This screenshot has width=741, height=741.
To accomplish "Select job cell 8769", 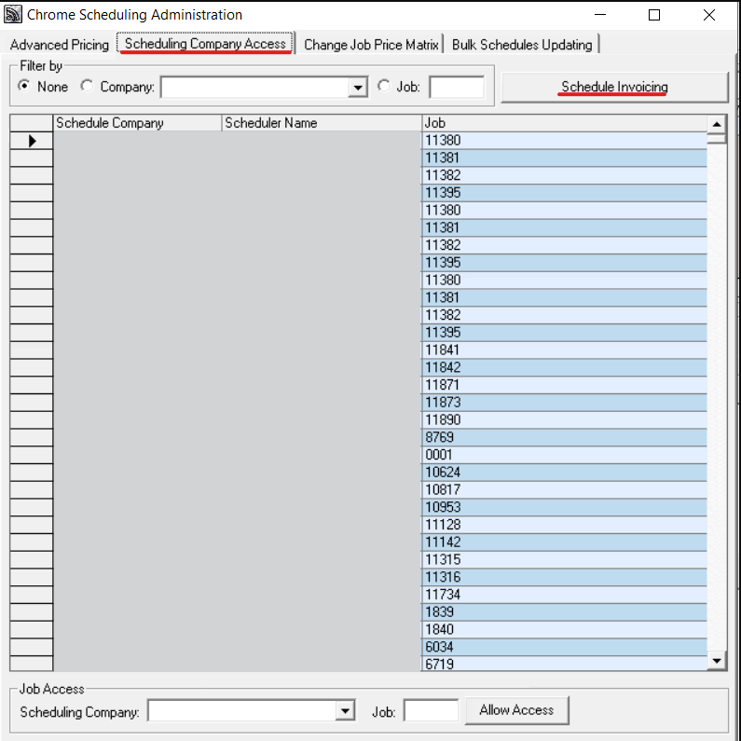I will [x=564, y=437].
